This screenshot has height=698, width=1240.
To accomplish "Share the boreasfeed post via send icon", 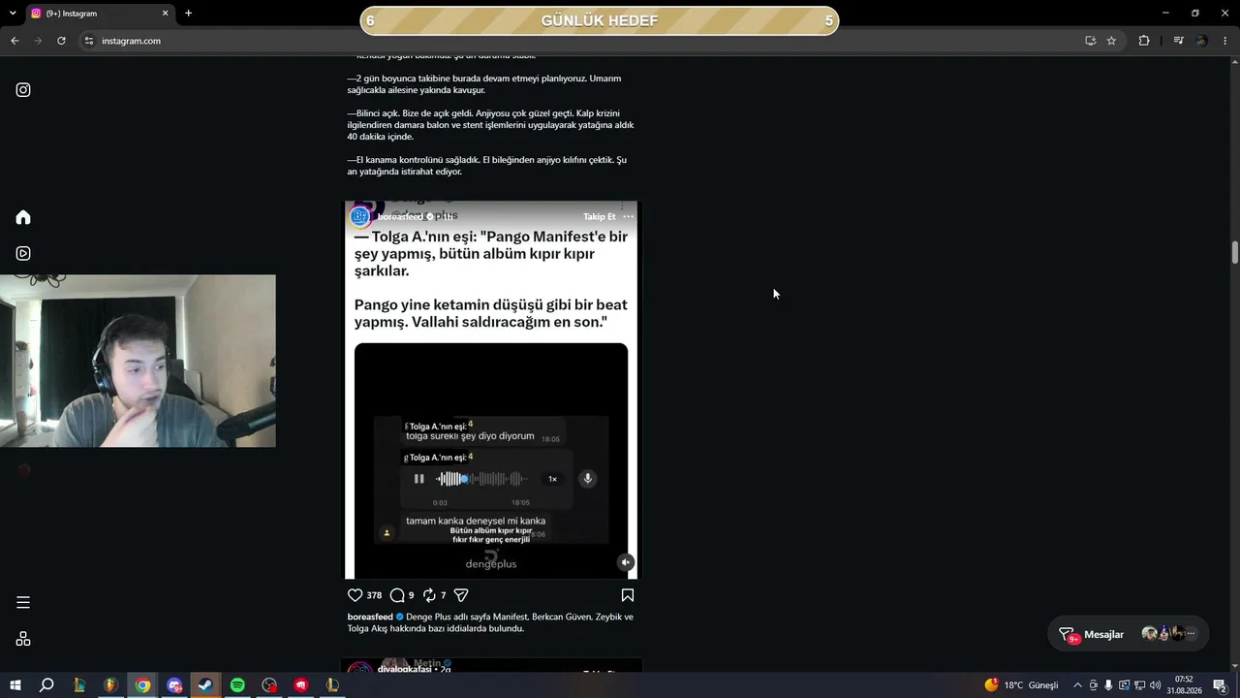I will tap(462, 595).
